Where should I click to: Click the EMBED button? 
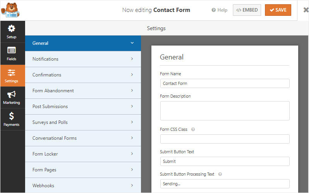(247, 10)
